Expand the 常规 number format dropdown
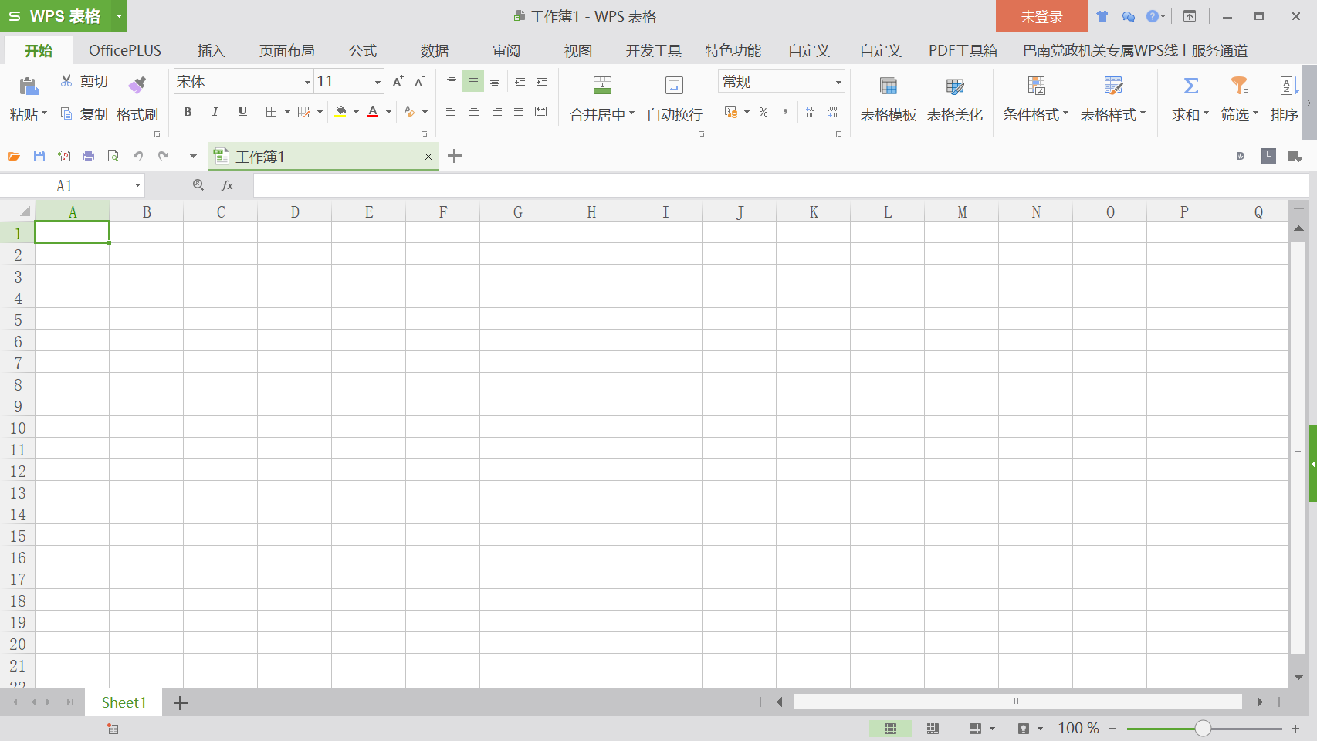The height and width of the screenshot is (741, 1317). (838, 82)
